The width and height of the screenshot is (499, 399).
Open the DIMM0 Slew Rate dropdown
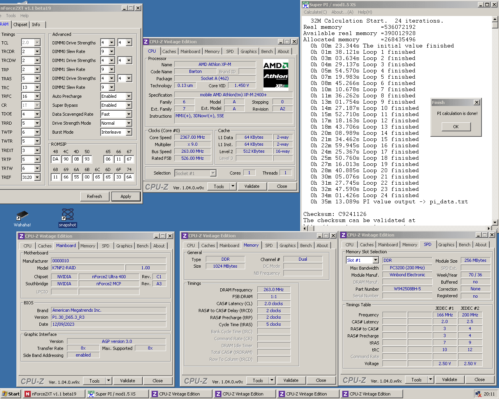[x=112, y=51]
